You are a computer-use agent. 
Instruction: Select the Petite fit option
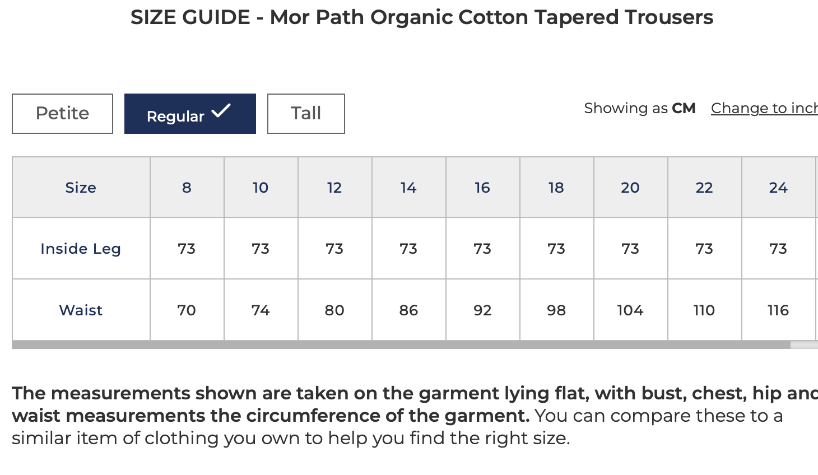pos(62,113)
